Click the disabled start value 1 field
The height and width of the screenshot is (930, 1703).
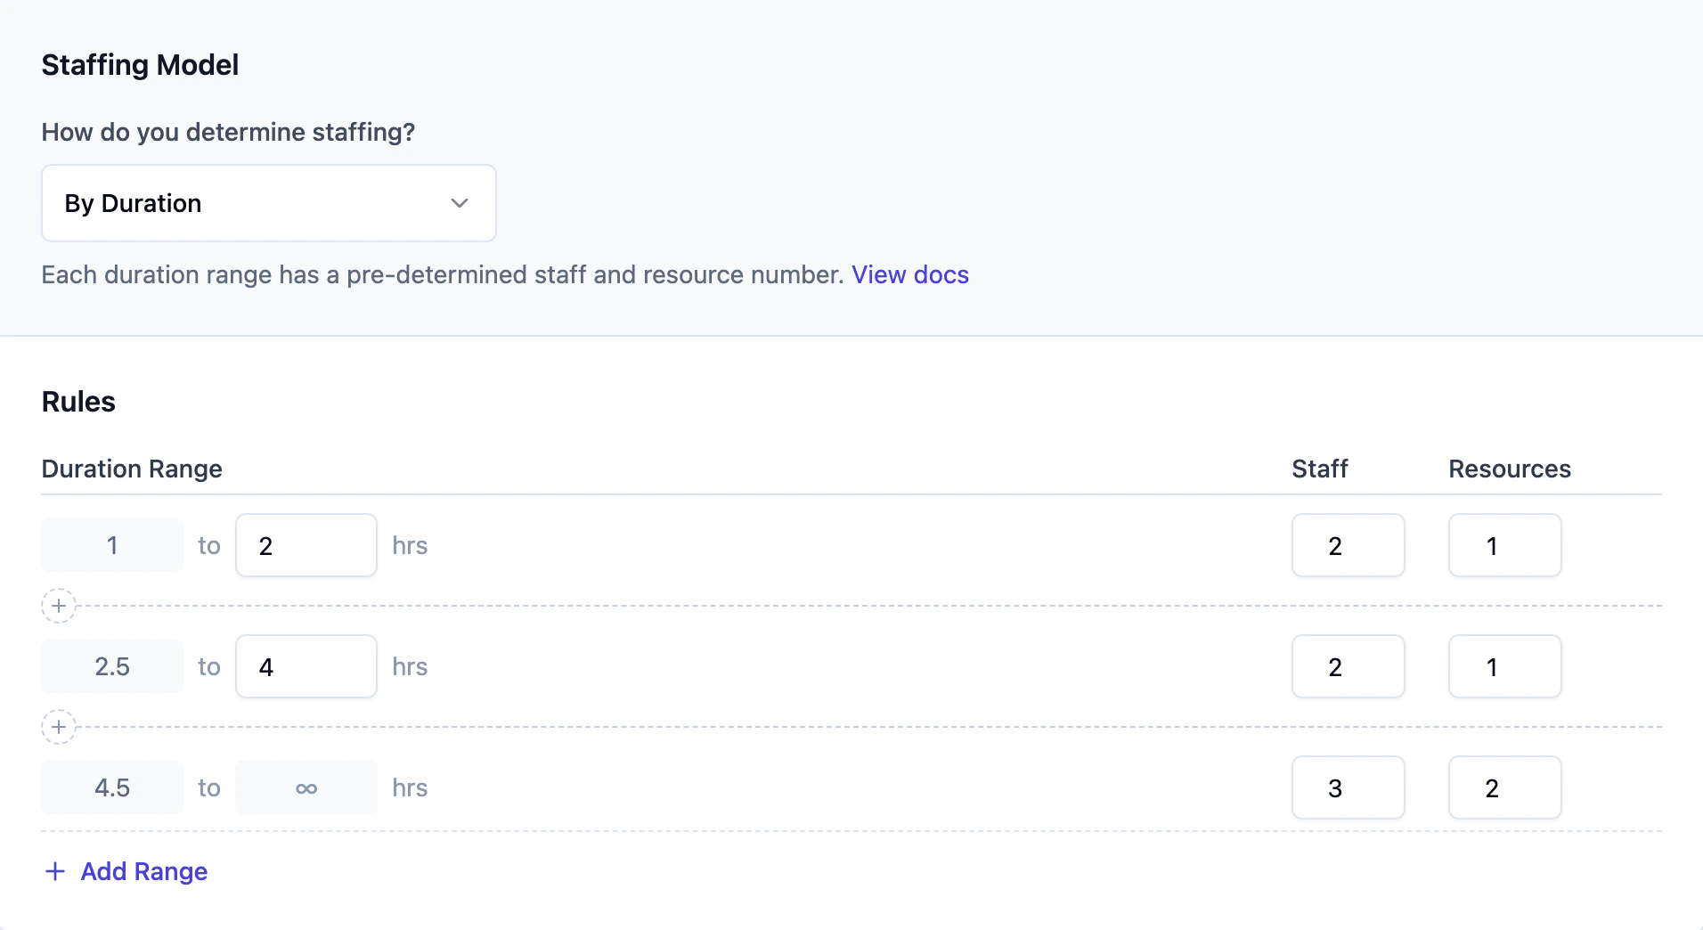coord(112,545)
